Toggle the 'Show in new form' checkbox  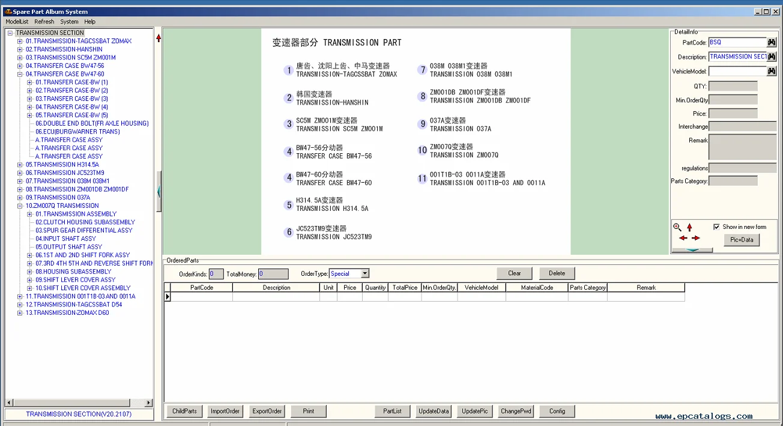pos(716,227)
